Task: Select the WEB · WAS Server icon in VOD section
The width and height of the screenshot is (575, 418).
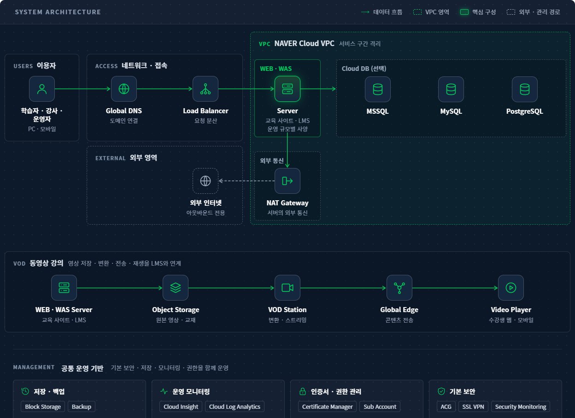Action: 64,288
